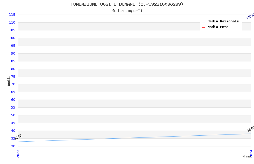Image resolution: width=254 pixels, height=164 pixels.
Task: Click the blue Media Nazionale legend swatch
Action: (203, 22)
